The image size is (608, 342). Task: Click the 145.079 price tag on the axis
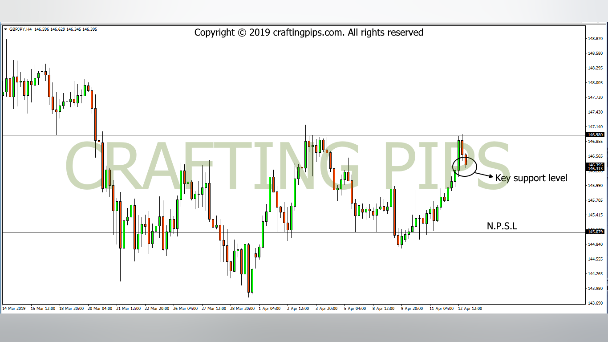point(595,232)
